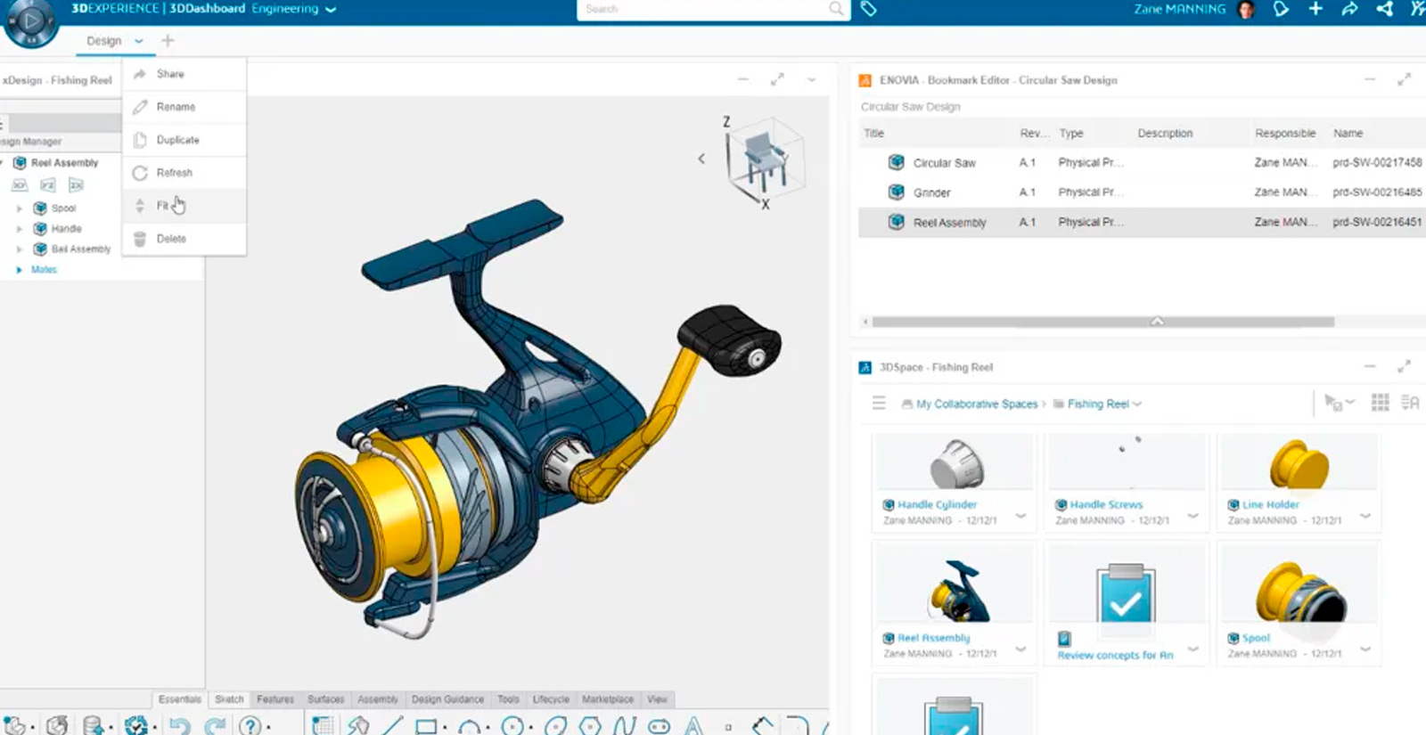Click the Redo arrow in bottom toolbar
The width and height of the screenshot is (1426, 735).
(215, 725)
